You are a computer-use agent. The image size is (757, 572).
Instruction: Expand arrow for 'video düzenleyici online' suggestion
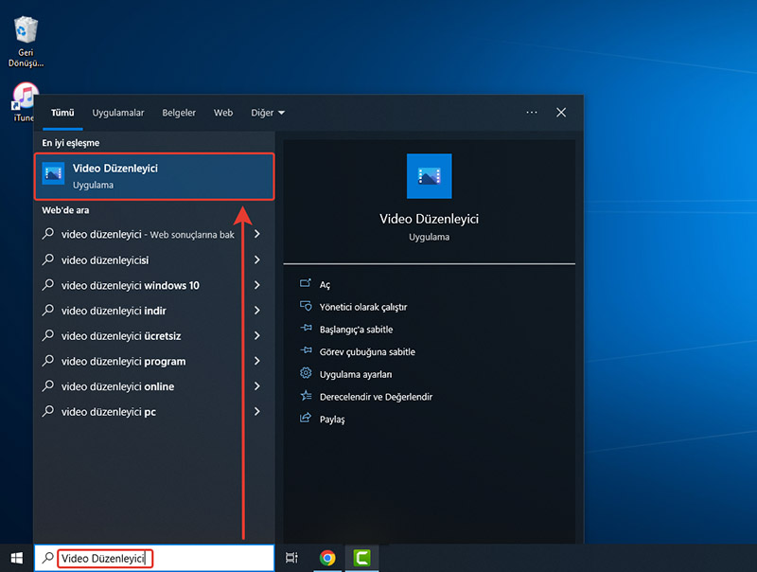point(257,386)
